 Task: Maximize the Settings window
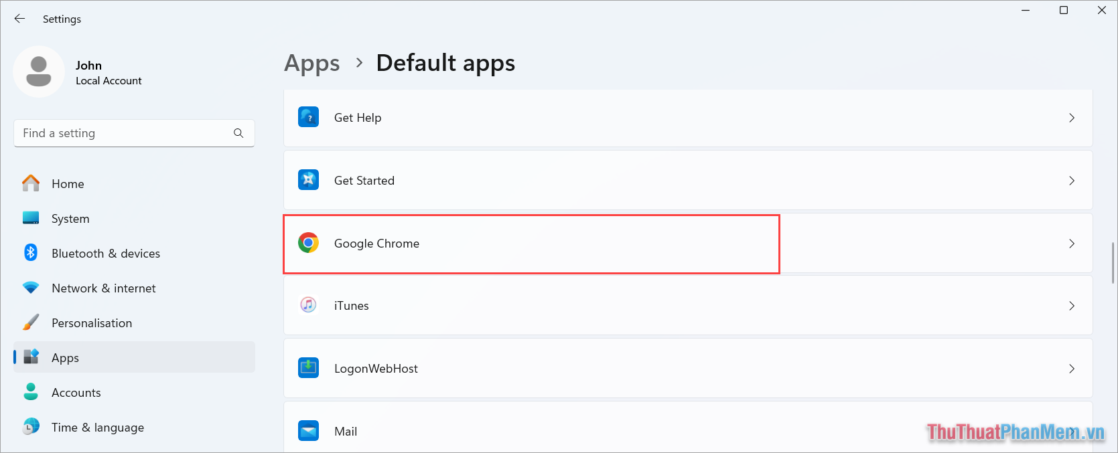click(1064, 10)
